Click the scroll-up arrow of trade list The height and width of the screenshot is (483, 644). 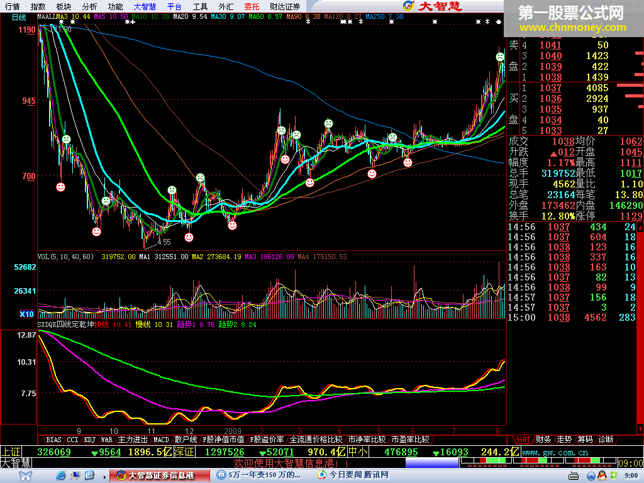640,227
